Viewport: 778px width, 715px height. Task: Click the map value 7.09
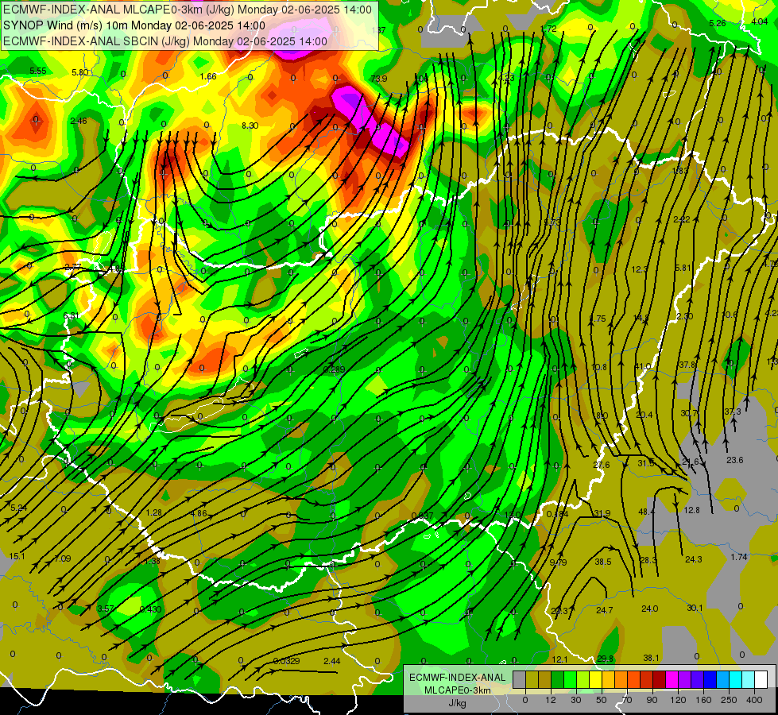tap(63, 558)
